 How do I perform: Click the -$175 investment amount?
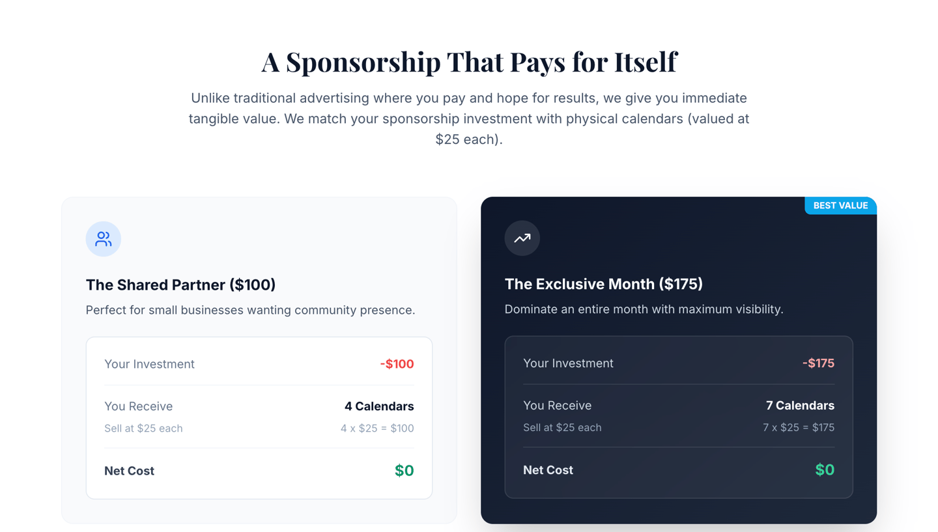(x=818, y=363)
